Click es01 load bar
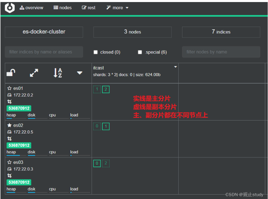This screenshot has width=268, height=199. tap(80, 118)
